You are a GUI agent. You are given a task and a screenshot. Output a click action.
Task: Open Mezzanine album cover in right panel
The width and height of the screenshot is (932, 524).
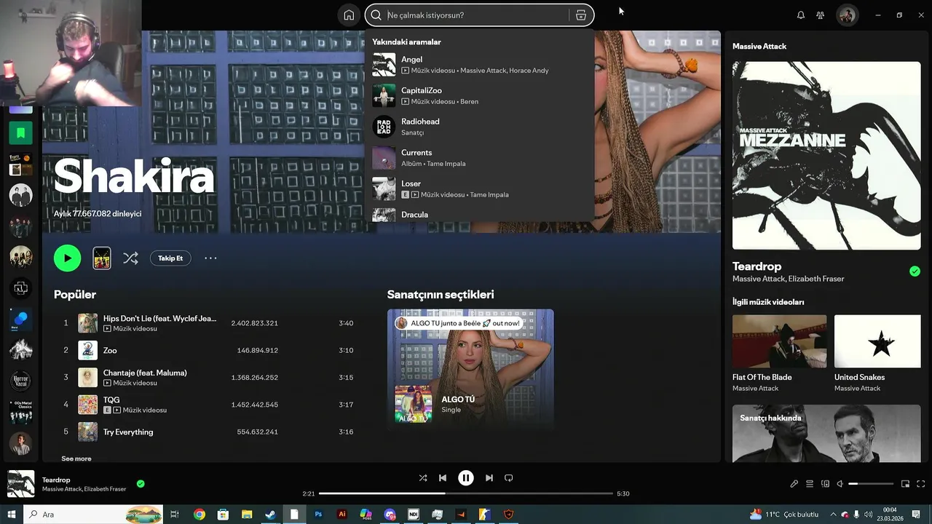click(826, 156)
